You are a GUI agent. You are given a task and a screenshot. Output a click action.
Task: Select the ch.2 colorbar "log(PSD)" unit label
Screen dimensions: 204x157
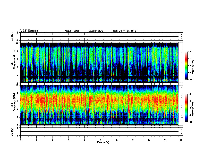[193, 109]
